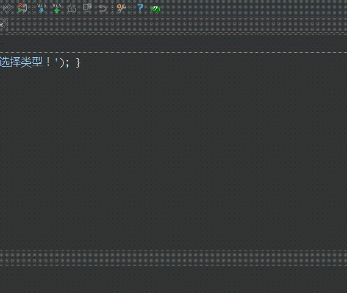This screenshot has height=293, width=347.
Task: Click the compare files icon beside rollback
Action: 87,8
